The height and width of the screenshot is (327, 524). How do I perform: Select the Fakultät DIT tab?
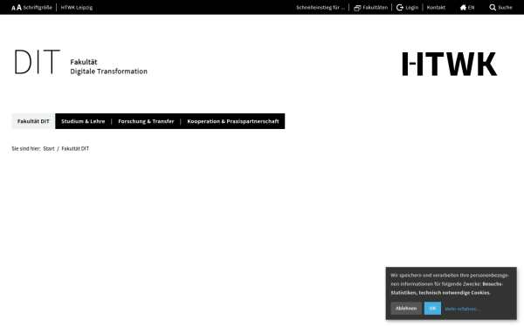coord(33,121)
